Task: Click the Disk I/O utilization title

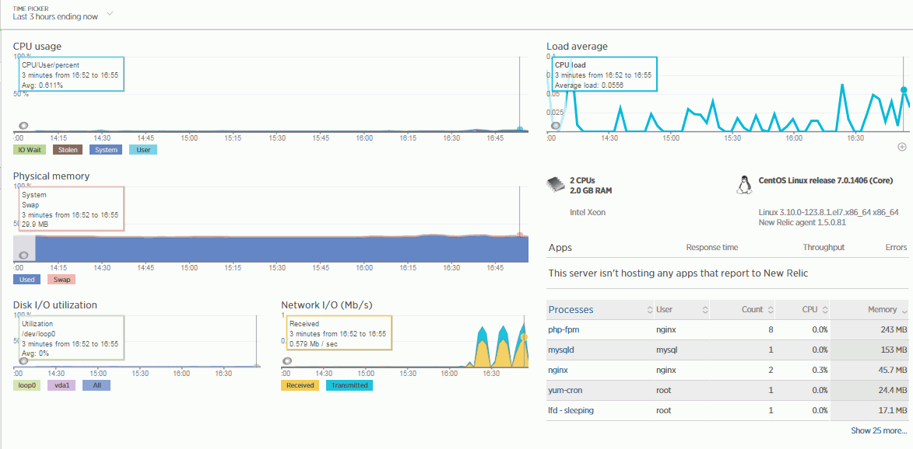Action: [54, 305]
